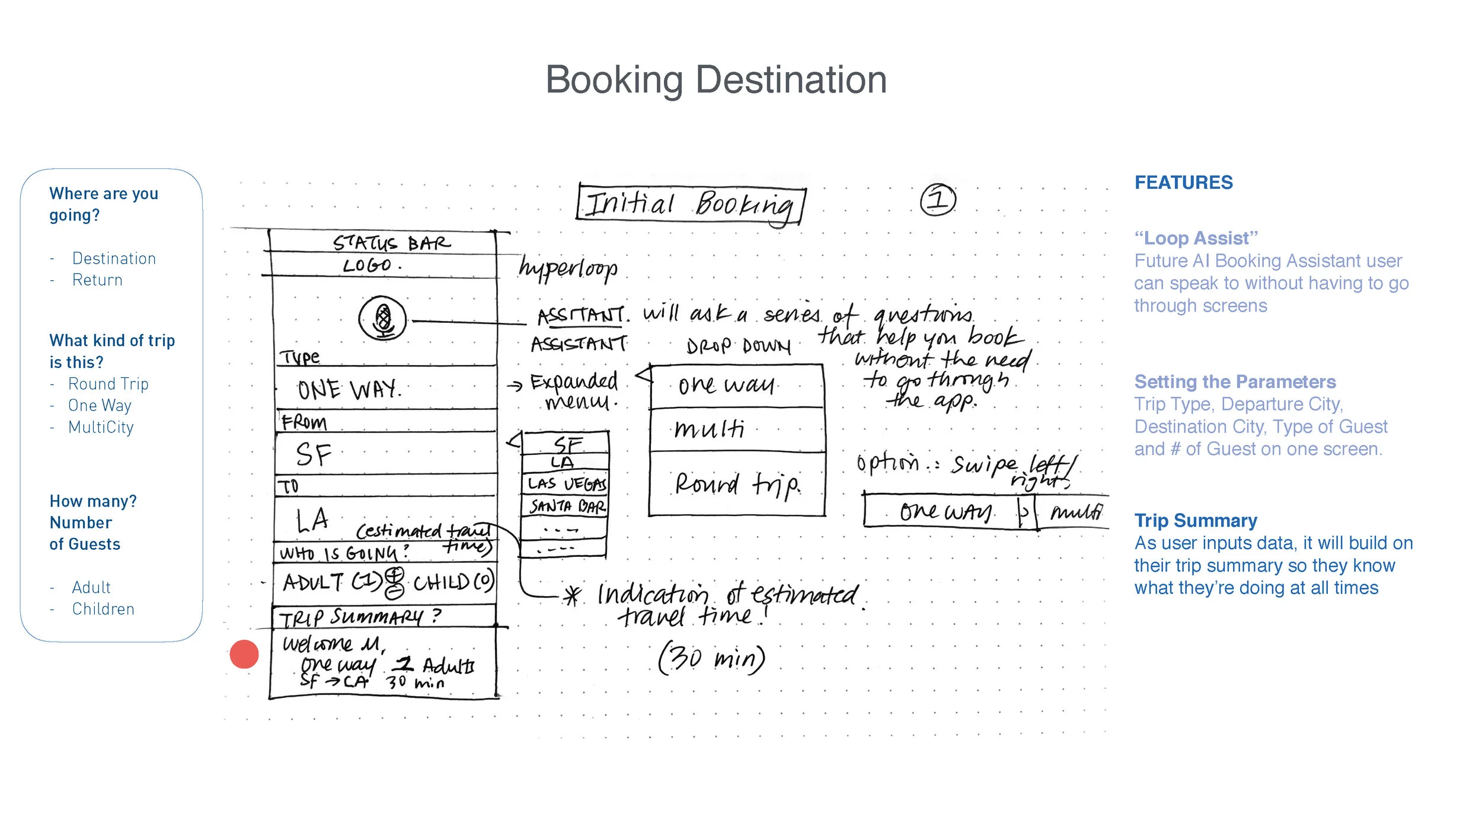Click the 'Initial Booking' boxed heading

pyautogui.click(x=691, y=203)
